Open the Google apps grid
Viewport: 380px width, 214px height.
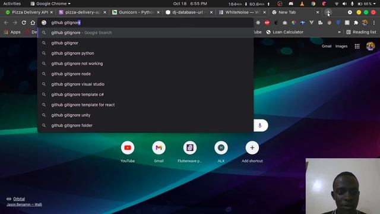pos(357,46)
